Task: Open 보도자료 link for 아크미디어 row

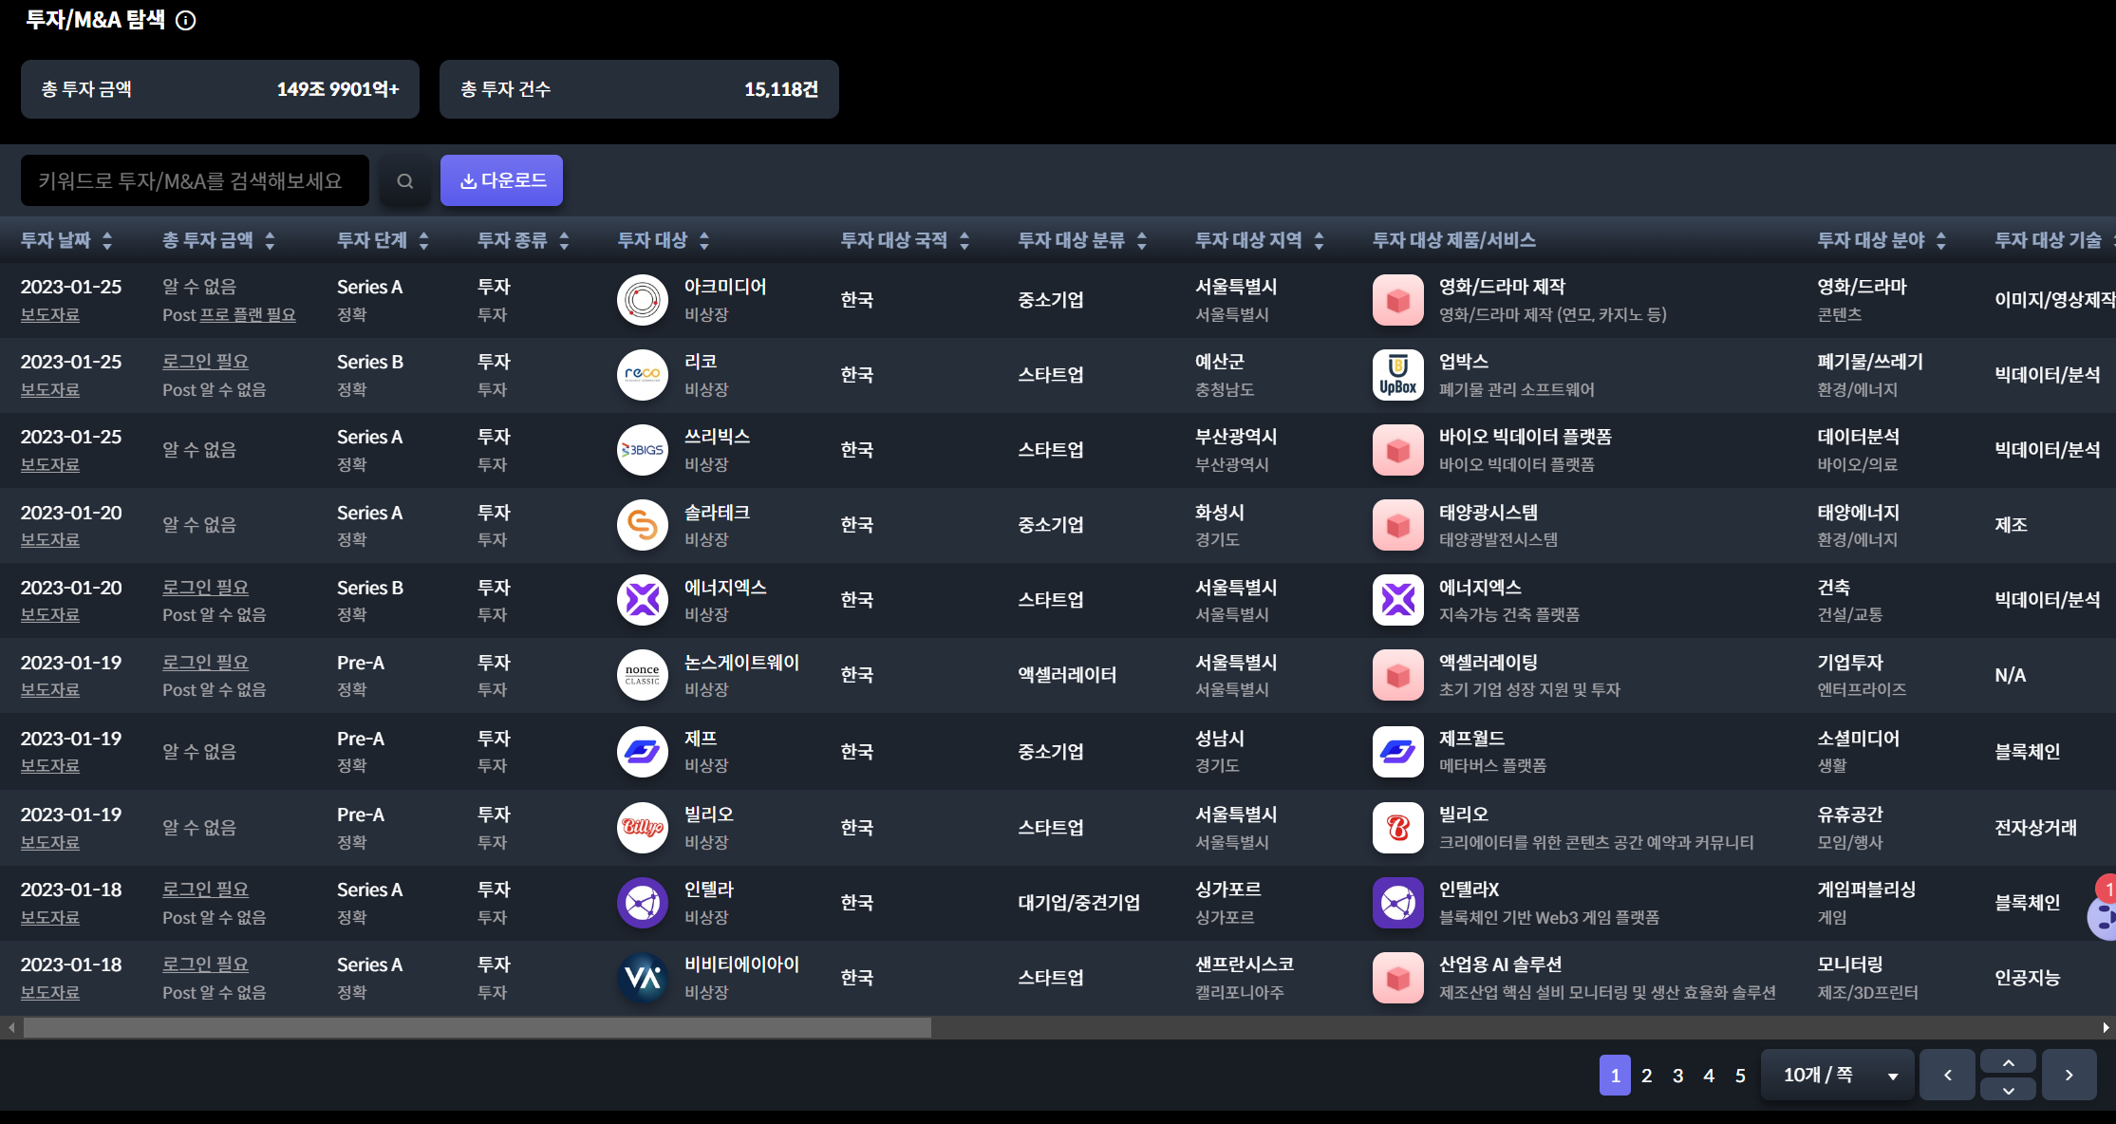Action: click(50, 314)
